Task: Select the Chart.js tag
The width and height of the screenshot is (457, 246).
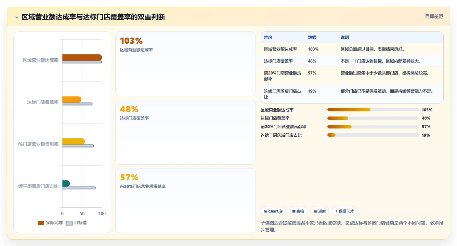Action: (x=273, y=211)
